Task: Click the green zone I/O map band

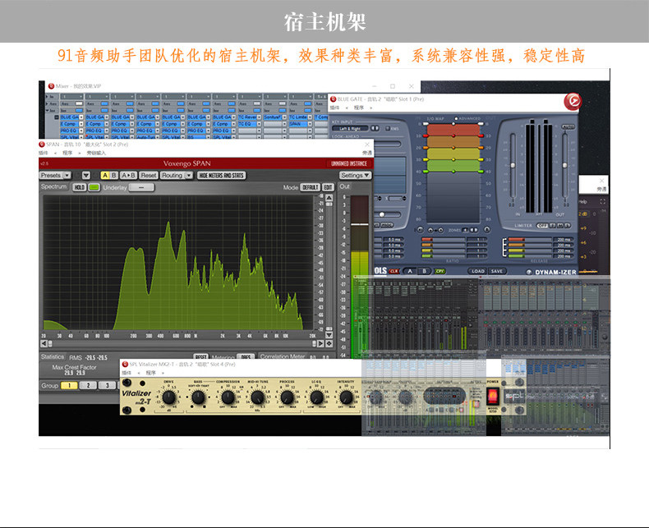Action: coord(453,166)
